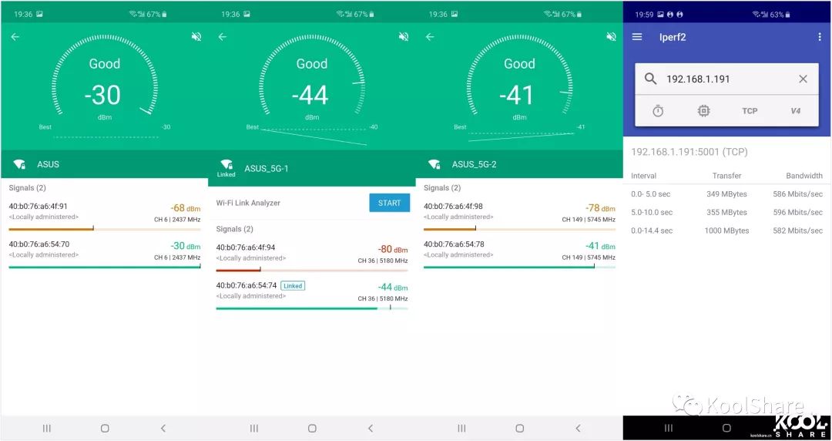The image size is (832, 441).
Task: Tap the ASUS_5G-2 Wi-Fi lock icon
Action: (x=434, y=164)
